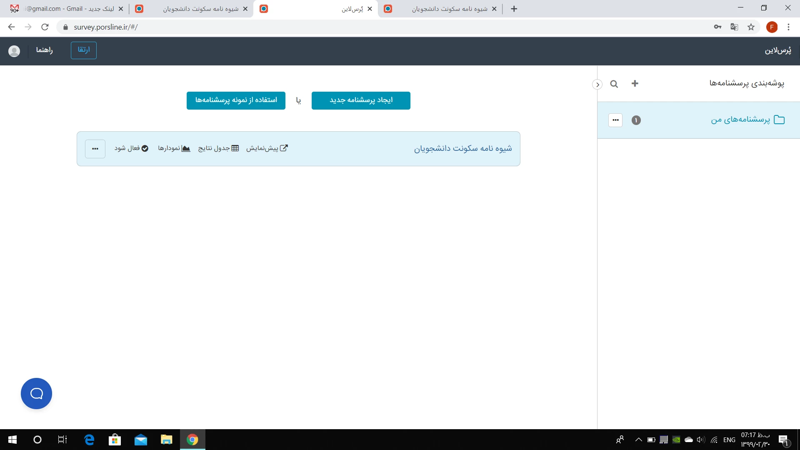Open the user profile avatar menu
The image size is (800, 450).
point(14,51)
